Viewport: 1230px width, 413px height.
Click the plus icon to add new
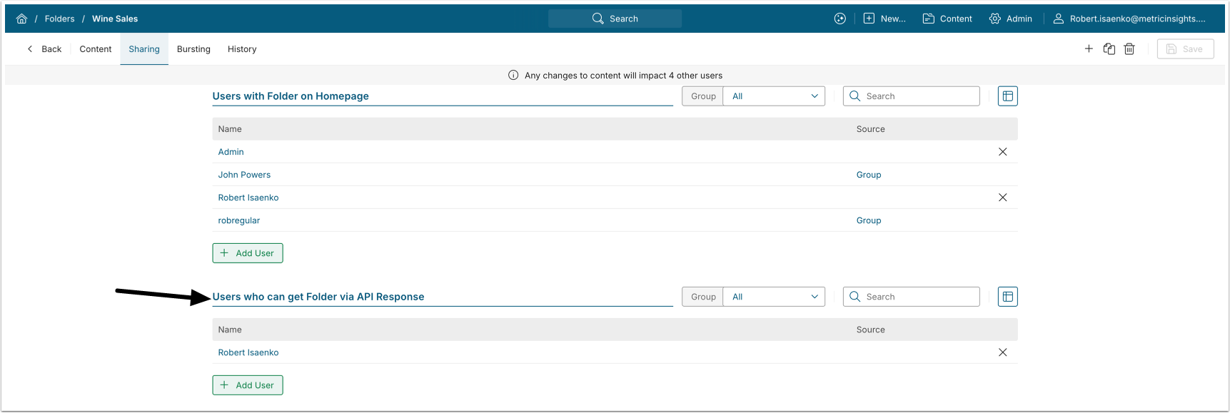pyautogui.click(x=1089, y=49)
